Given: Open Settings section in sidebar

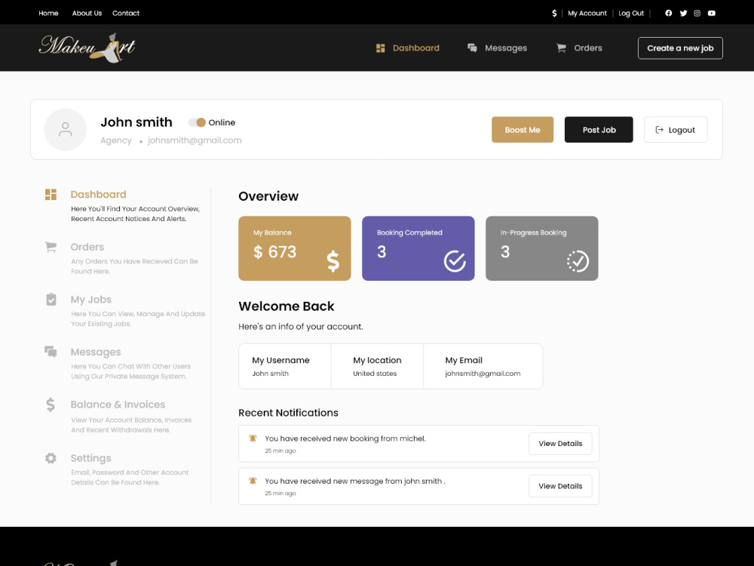Looking at the screenshot, I should (x=91, y=458).
